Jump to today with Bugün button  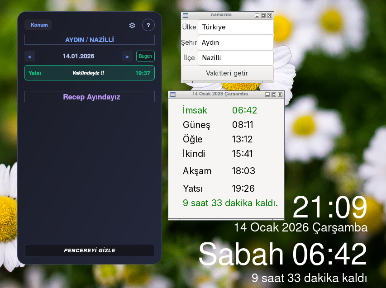[145, 56]
